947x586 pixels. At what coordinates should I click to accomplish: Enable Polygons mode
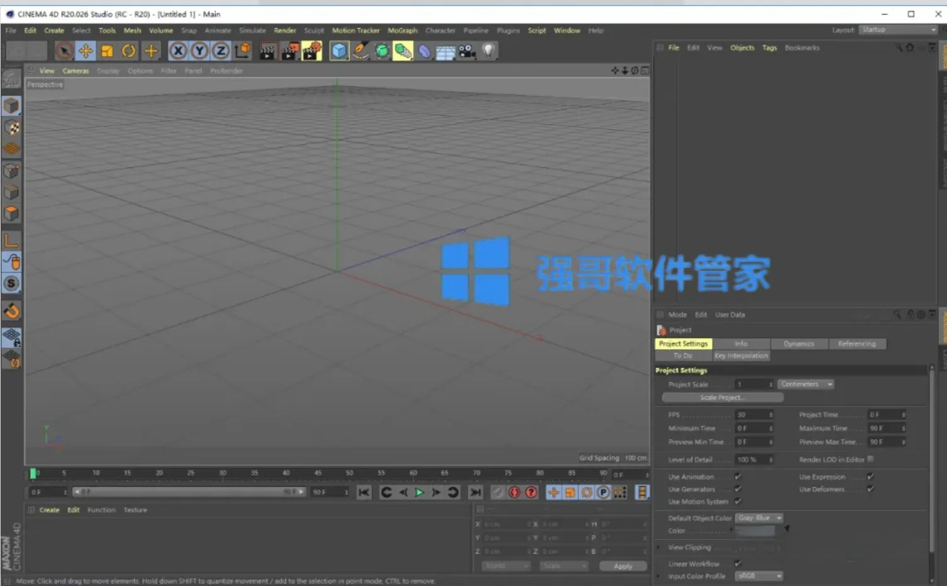pos(11,214)
